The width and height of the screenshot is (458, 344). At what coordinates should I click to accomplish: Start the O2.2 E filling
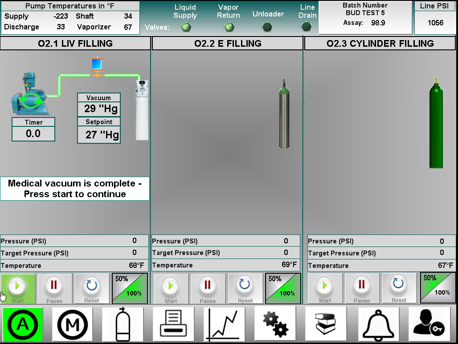[171, 288]
